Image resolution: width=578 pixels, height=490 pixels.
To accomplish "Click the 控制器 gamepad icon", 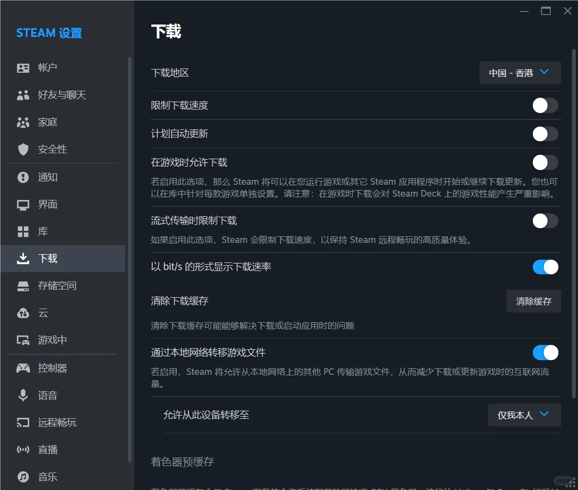I will (x=23, y=368).
